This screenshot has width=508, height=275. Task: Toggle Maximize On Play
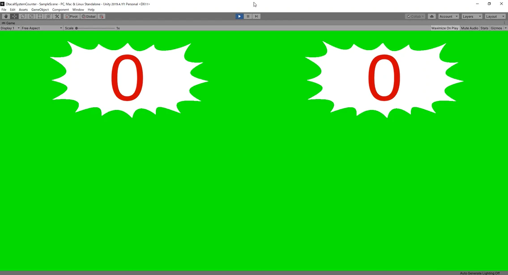(x=445, y=28)
